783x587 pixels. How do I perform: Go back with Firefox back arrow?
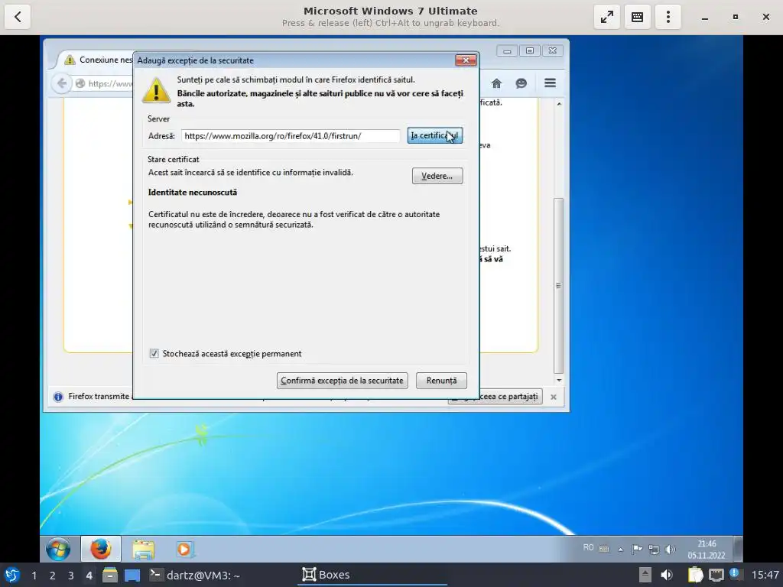point(61,83)
